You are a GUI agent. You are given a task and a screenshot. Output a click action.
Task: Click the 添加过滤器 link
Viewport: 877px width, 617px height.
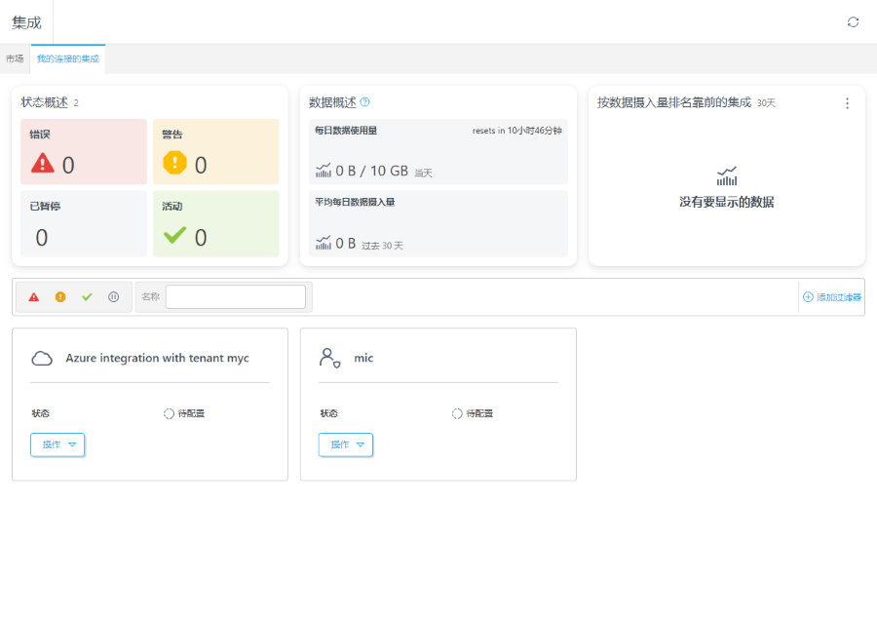(x=832, y=297)
